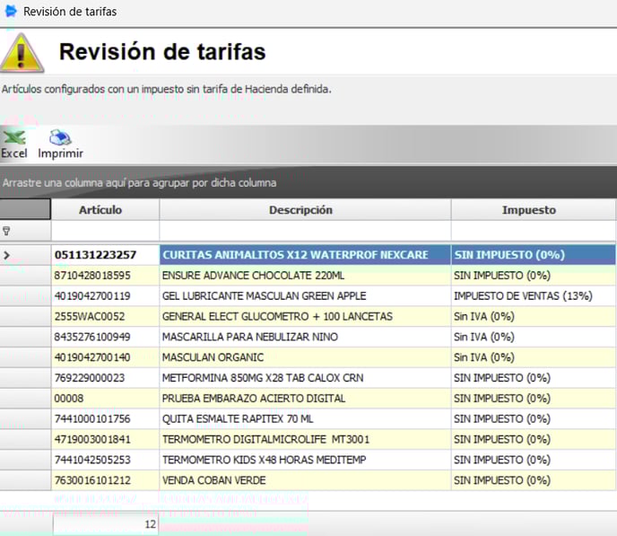Click the tax cell for METFORMINA row
Viewport: 617px width, 536px height.
(534, 378)
